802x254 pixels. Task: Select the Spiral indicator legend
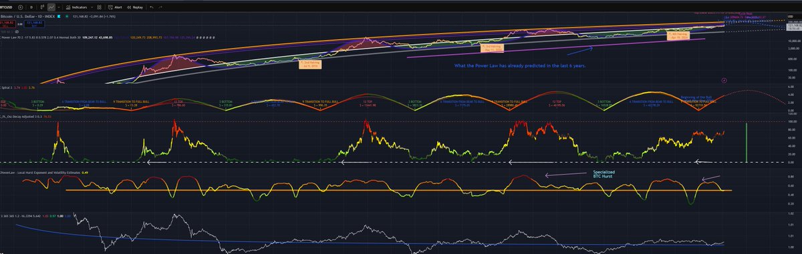tap(7, 87)
